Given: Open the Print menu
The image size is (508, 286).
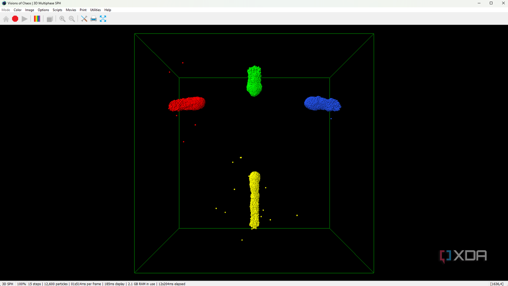Looking at the screenshot, I should (x=83, y=10).
